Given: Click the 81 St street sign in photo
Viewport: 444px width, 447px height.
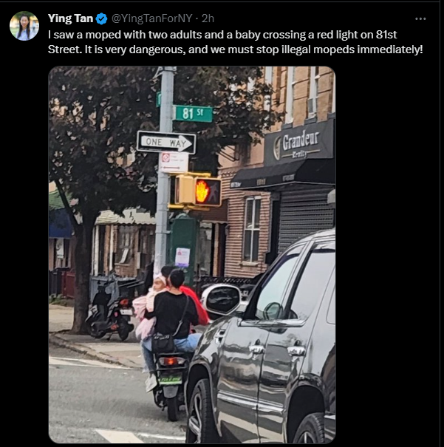Looking at the screenshot, I should point(194,114).
